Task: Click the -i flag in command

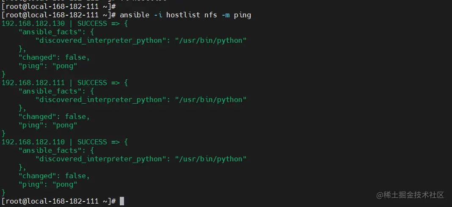Action: point(158,15)
